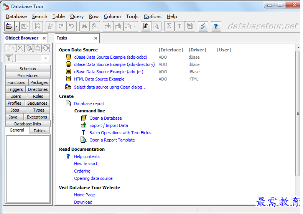
Task: Select the Packages tab
Action: coord(39,82)
